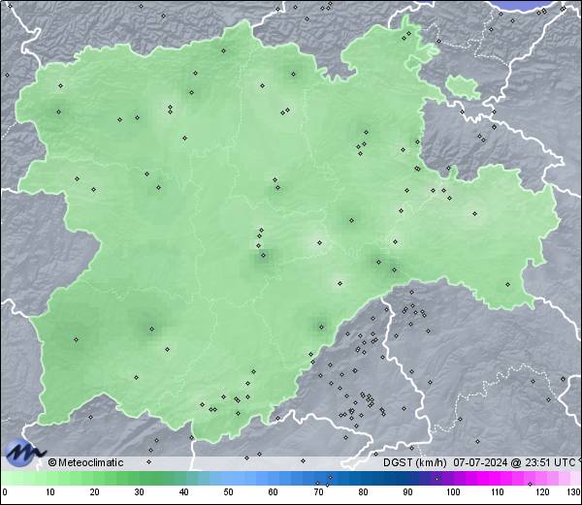This screenshot has width=582, height=505.
Task: Click the 70 km/h legend value
Action: [318, 492]
